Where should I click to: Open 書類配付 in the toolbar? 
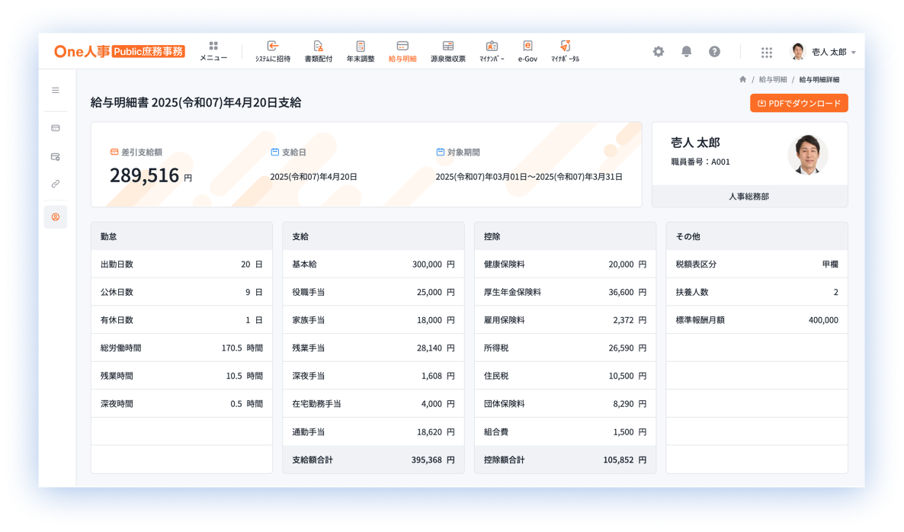tap(319, 51)
